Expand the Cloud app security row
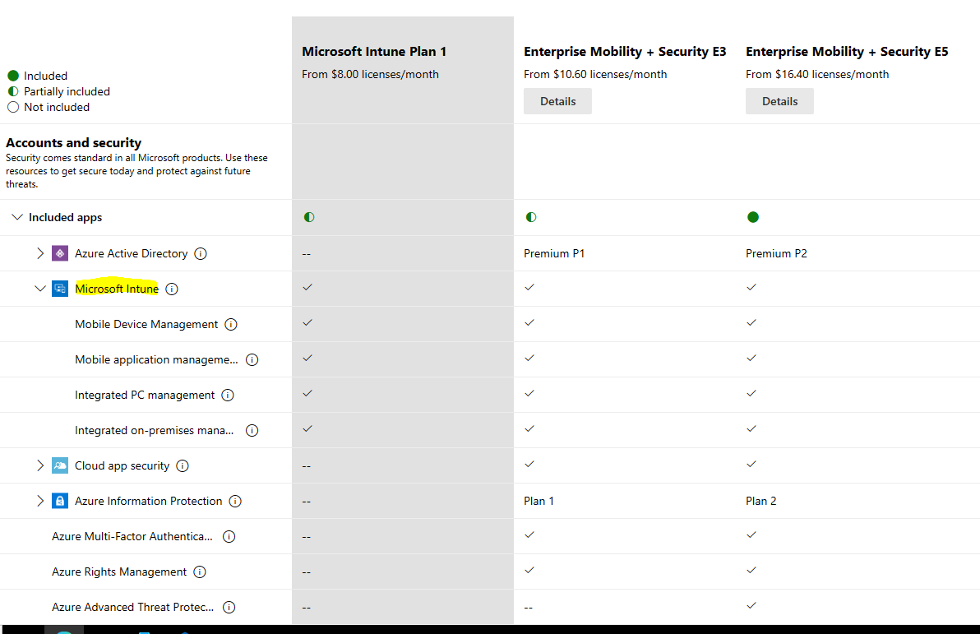980x634 pixels. (40, 465)
